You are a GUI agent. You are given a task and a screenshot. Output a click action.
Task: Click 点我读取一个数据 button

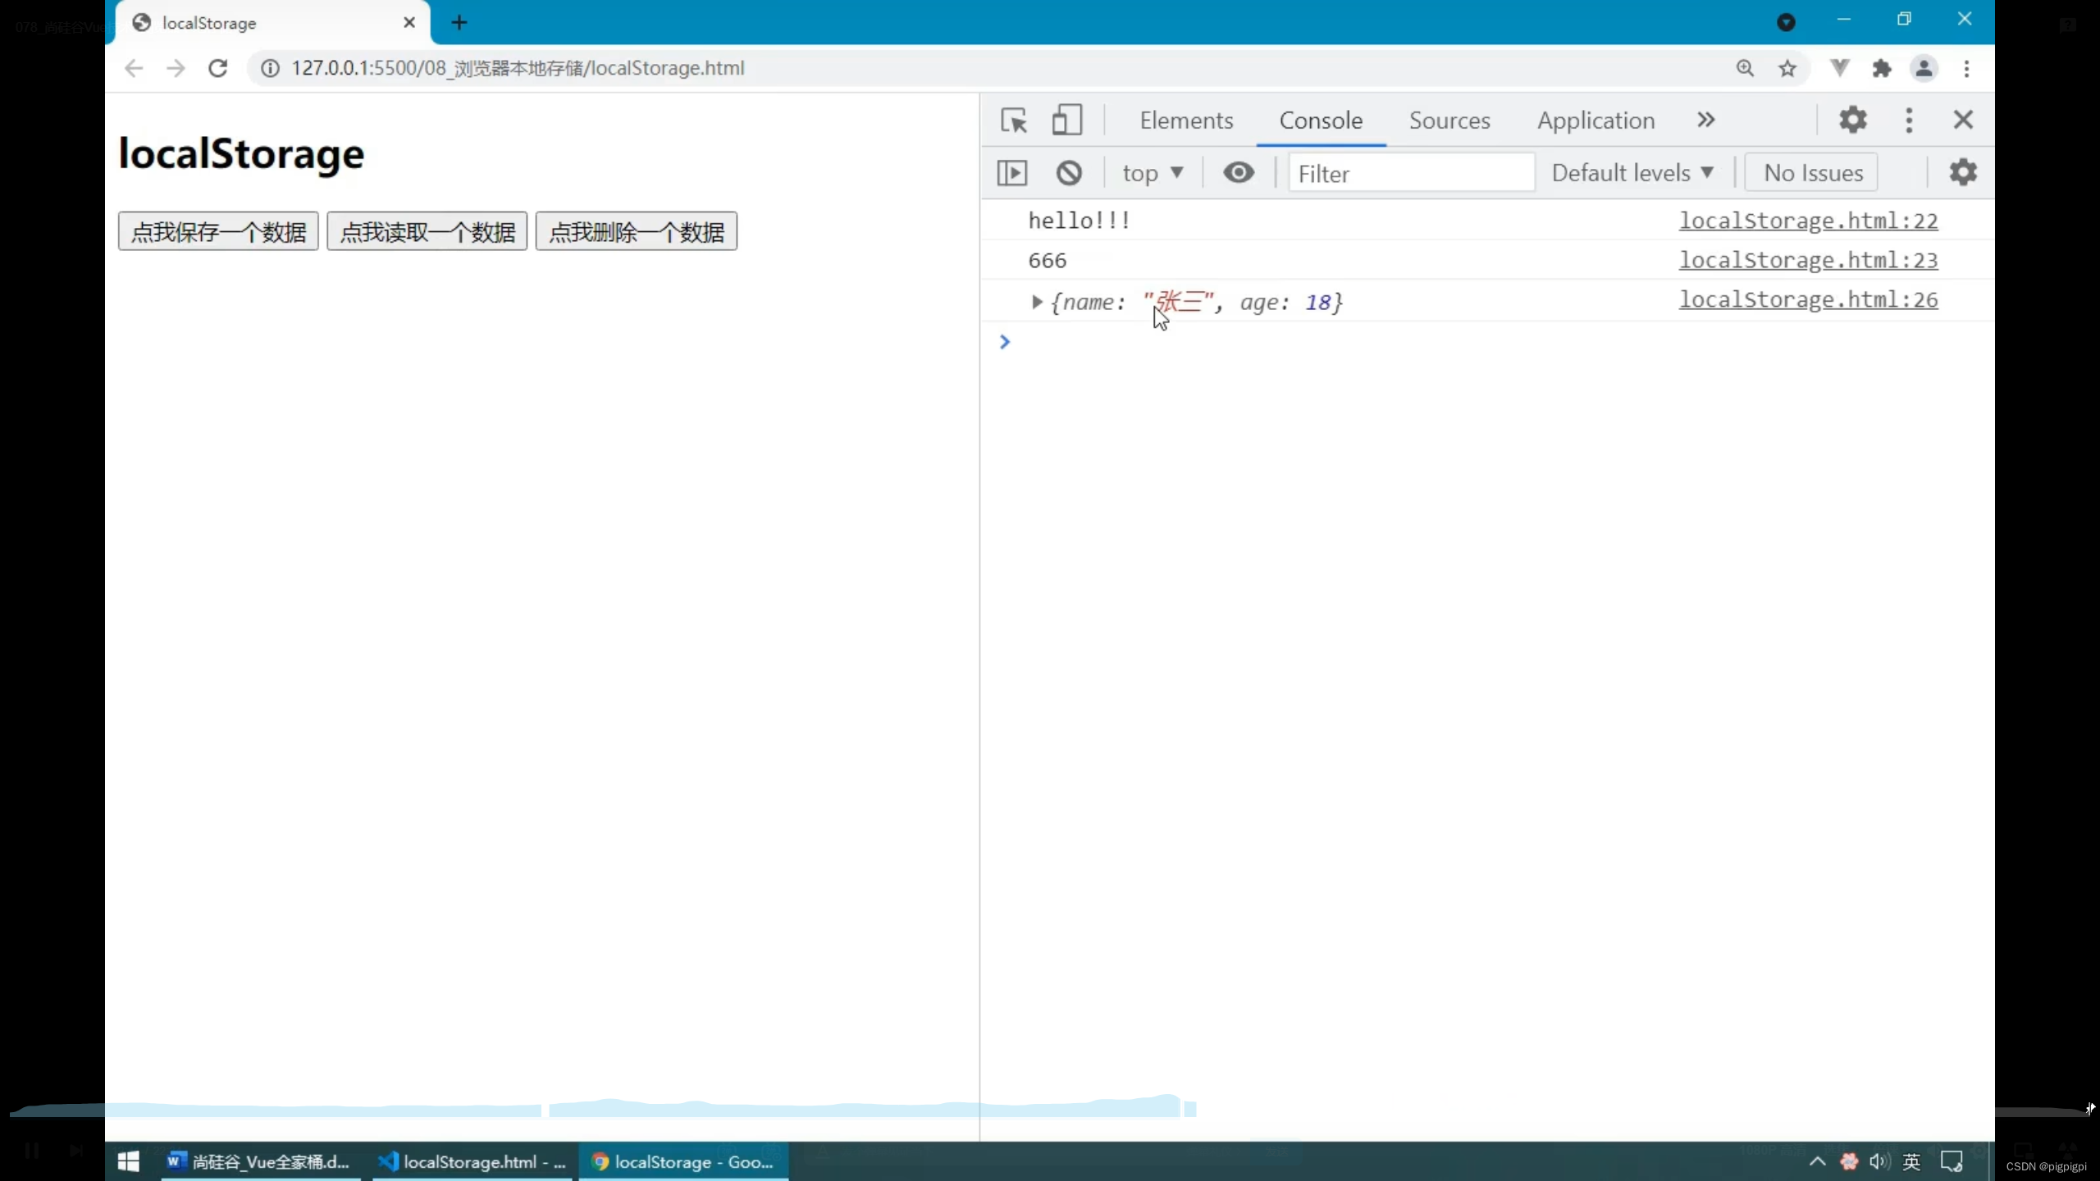[x=427, y=232]
